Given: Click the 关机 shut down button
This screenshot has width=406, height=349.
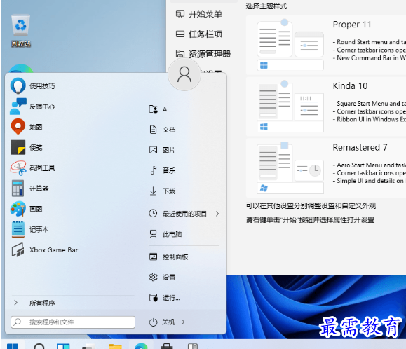Looking at the screenshot, I should coord(168,322).
